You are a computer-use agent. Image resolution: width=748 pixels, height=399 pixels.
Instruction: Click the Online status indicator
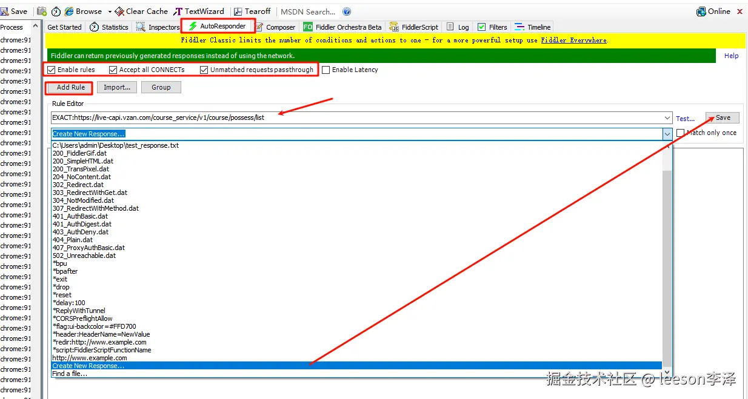[x=713, y=11]
